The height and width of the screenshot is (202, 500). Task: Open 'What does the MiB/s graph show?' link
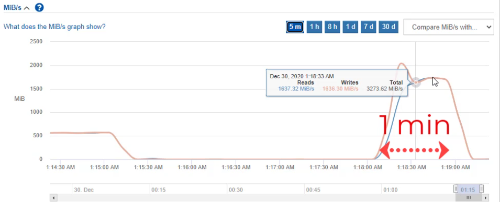click(x=54, y=27)
